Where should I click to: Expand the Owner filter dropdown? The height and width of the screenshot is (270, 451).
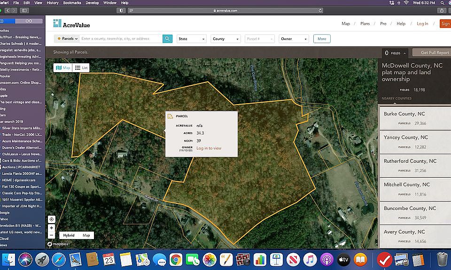coord(294,39)
